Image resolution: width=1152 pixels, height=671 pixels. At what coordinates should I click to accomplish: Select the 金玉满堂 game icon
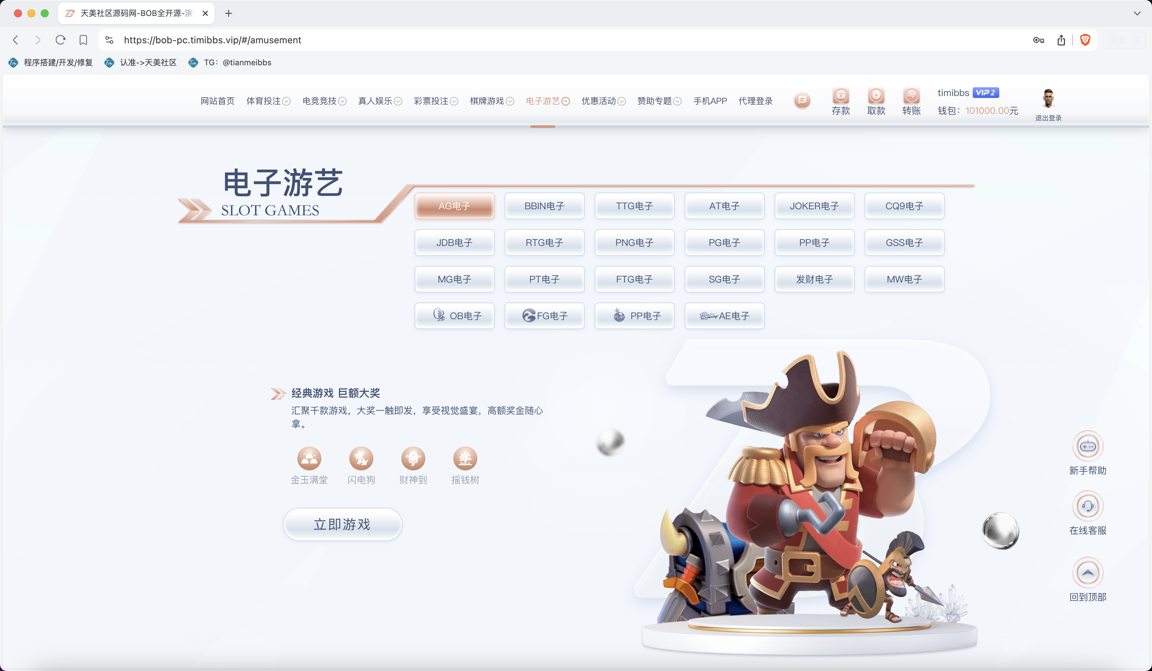(x=309, y=459)
